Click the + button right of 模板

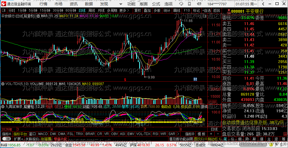[211, 134]
